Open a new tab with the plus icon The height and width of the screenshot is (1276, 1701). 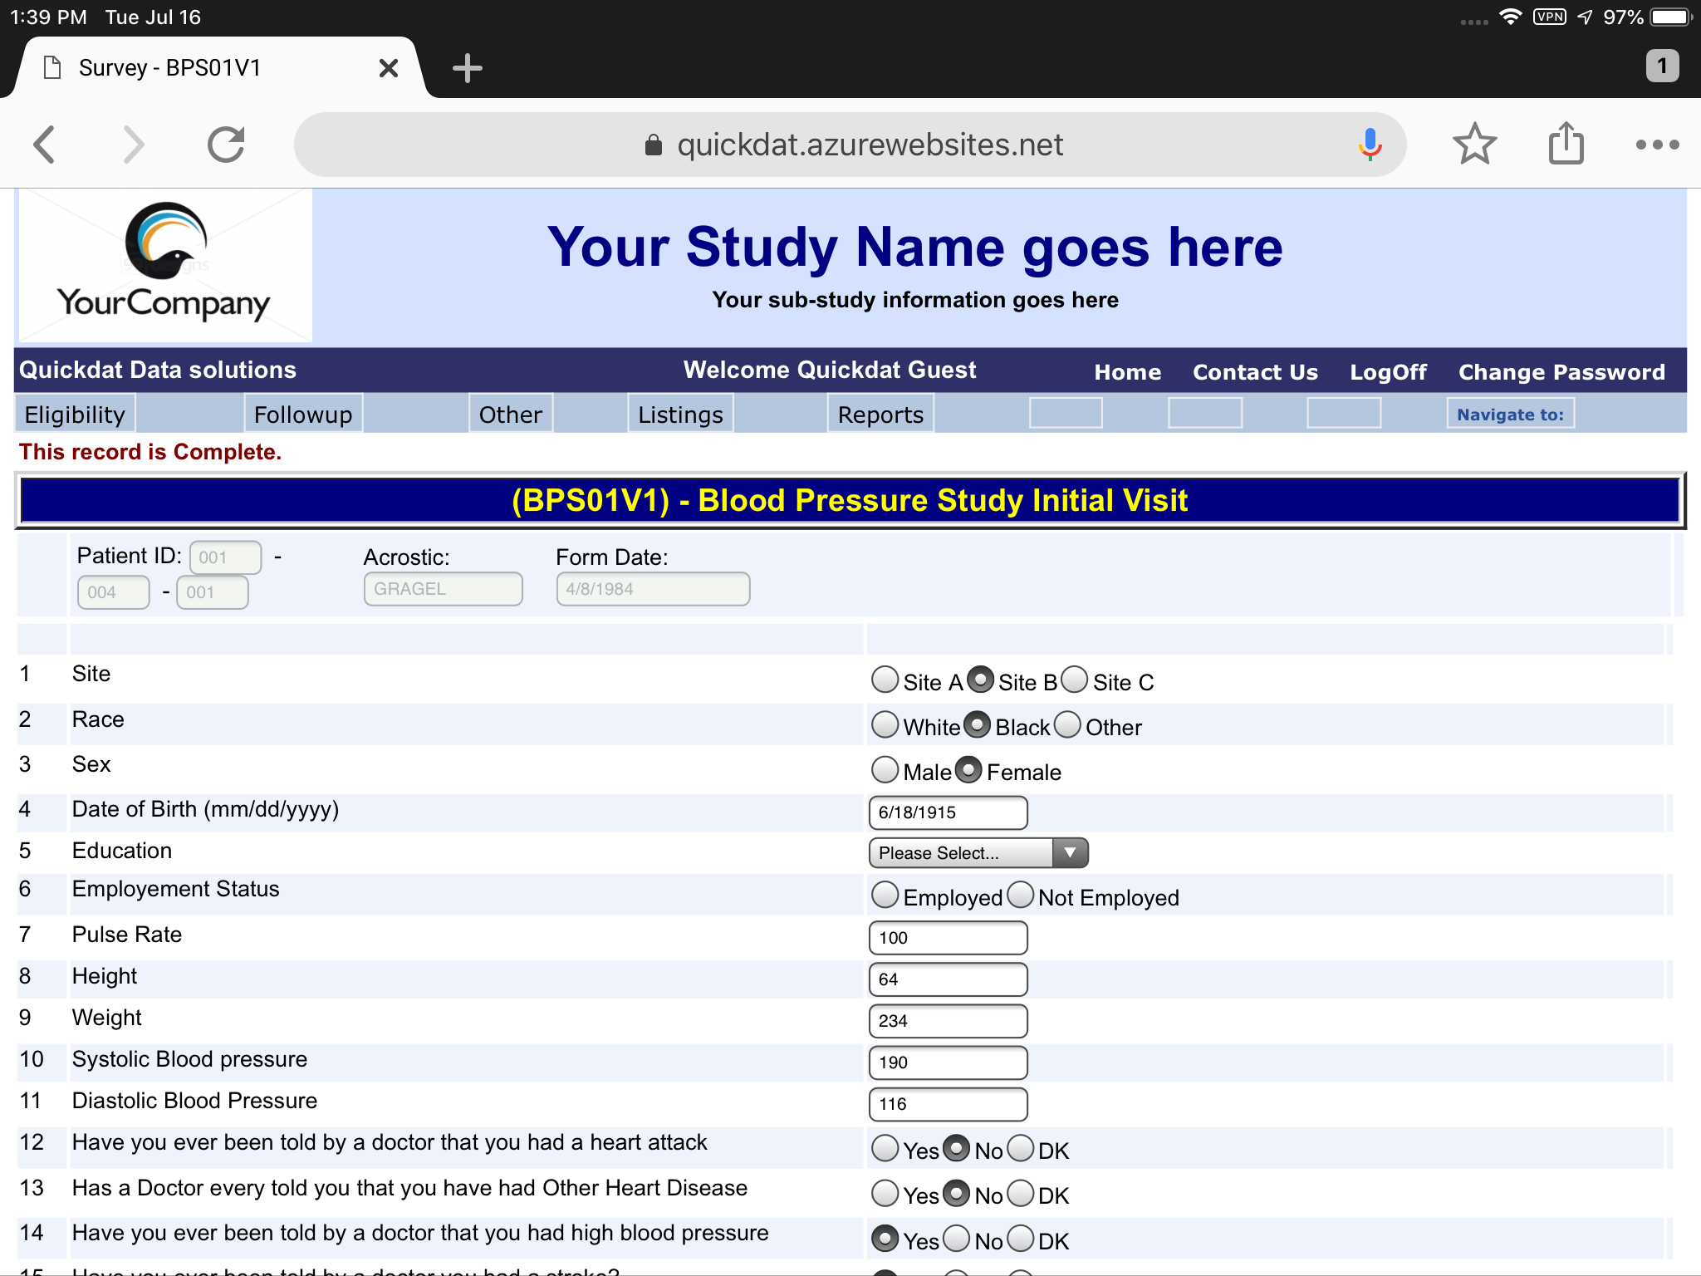(x=467, y=68)
